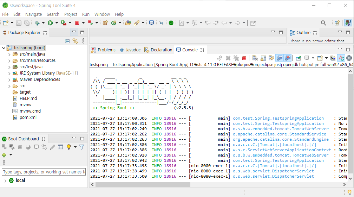Click the Console vertical scrollbar down arrow

coord(350,178)
